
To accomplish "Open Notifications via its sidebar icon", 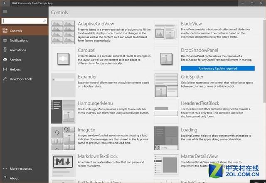I will click(x=5, y=41).
